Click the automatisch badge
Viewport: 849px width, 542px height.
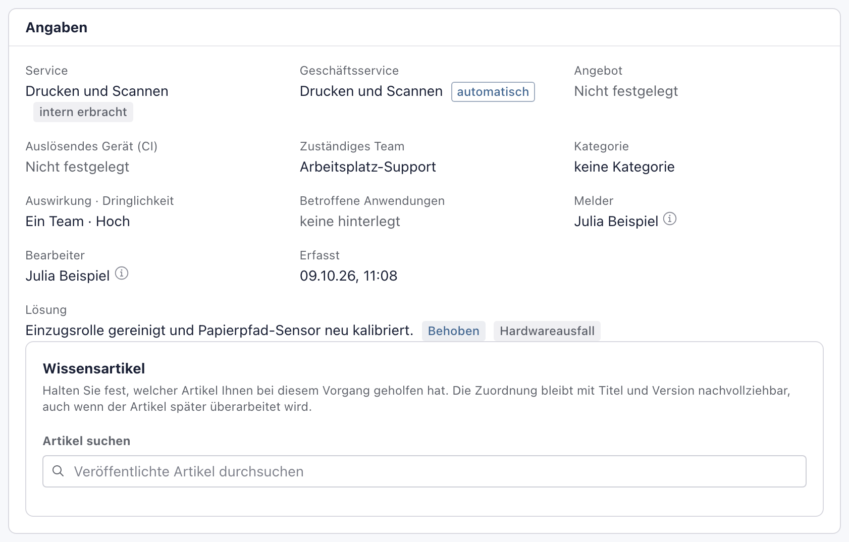[493, 92]
